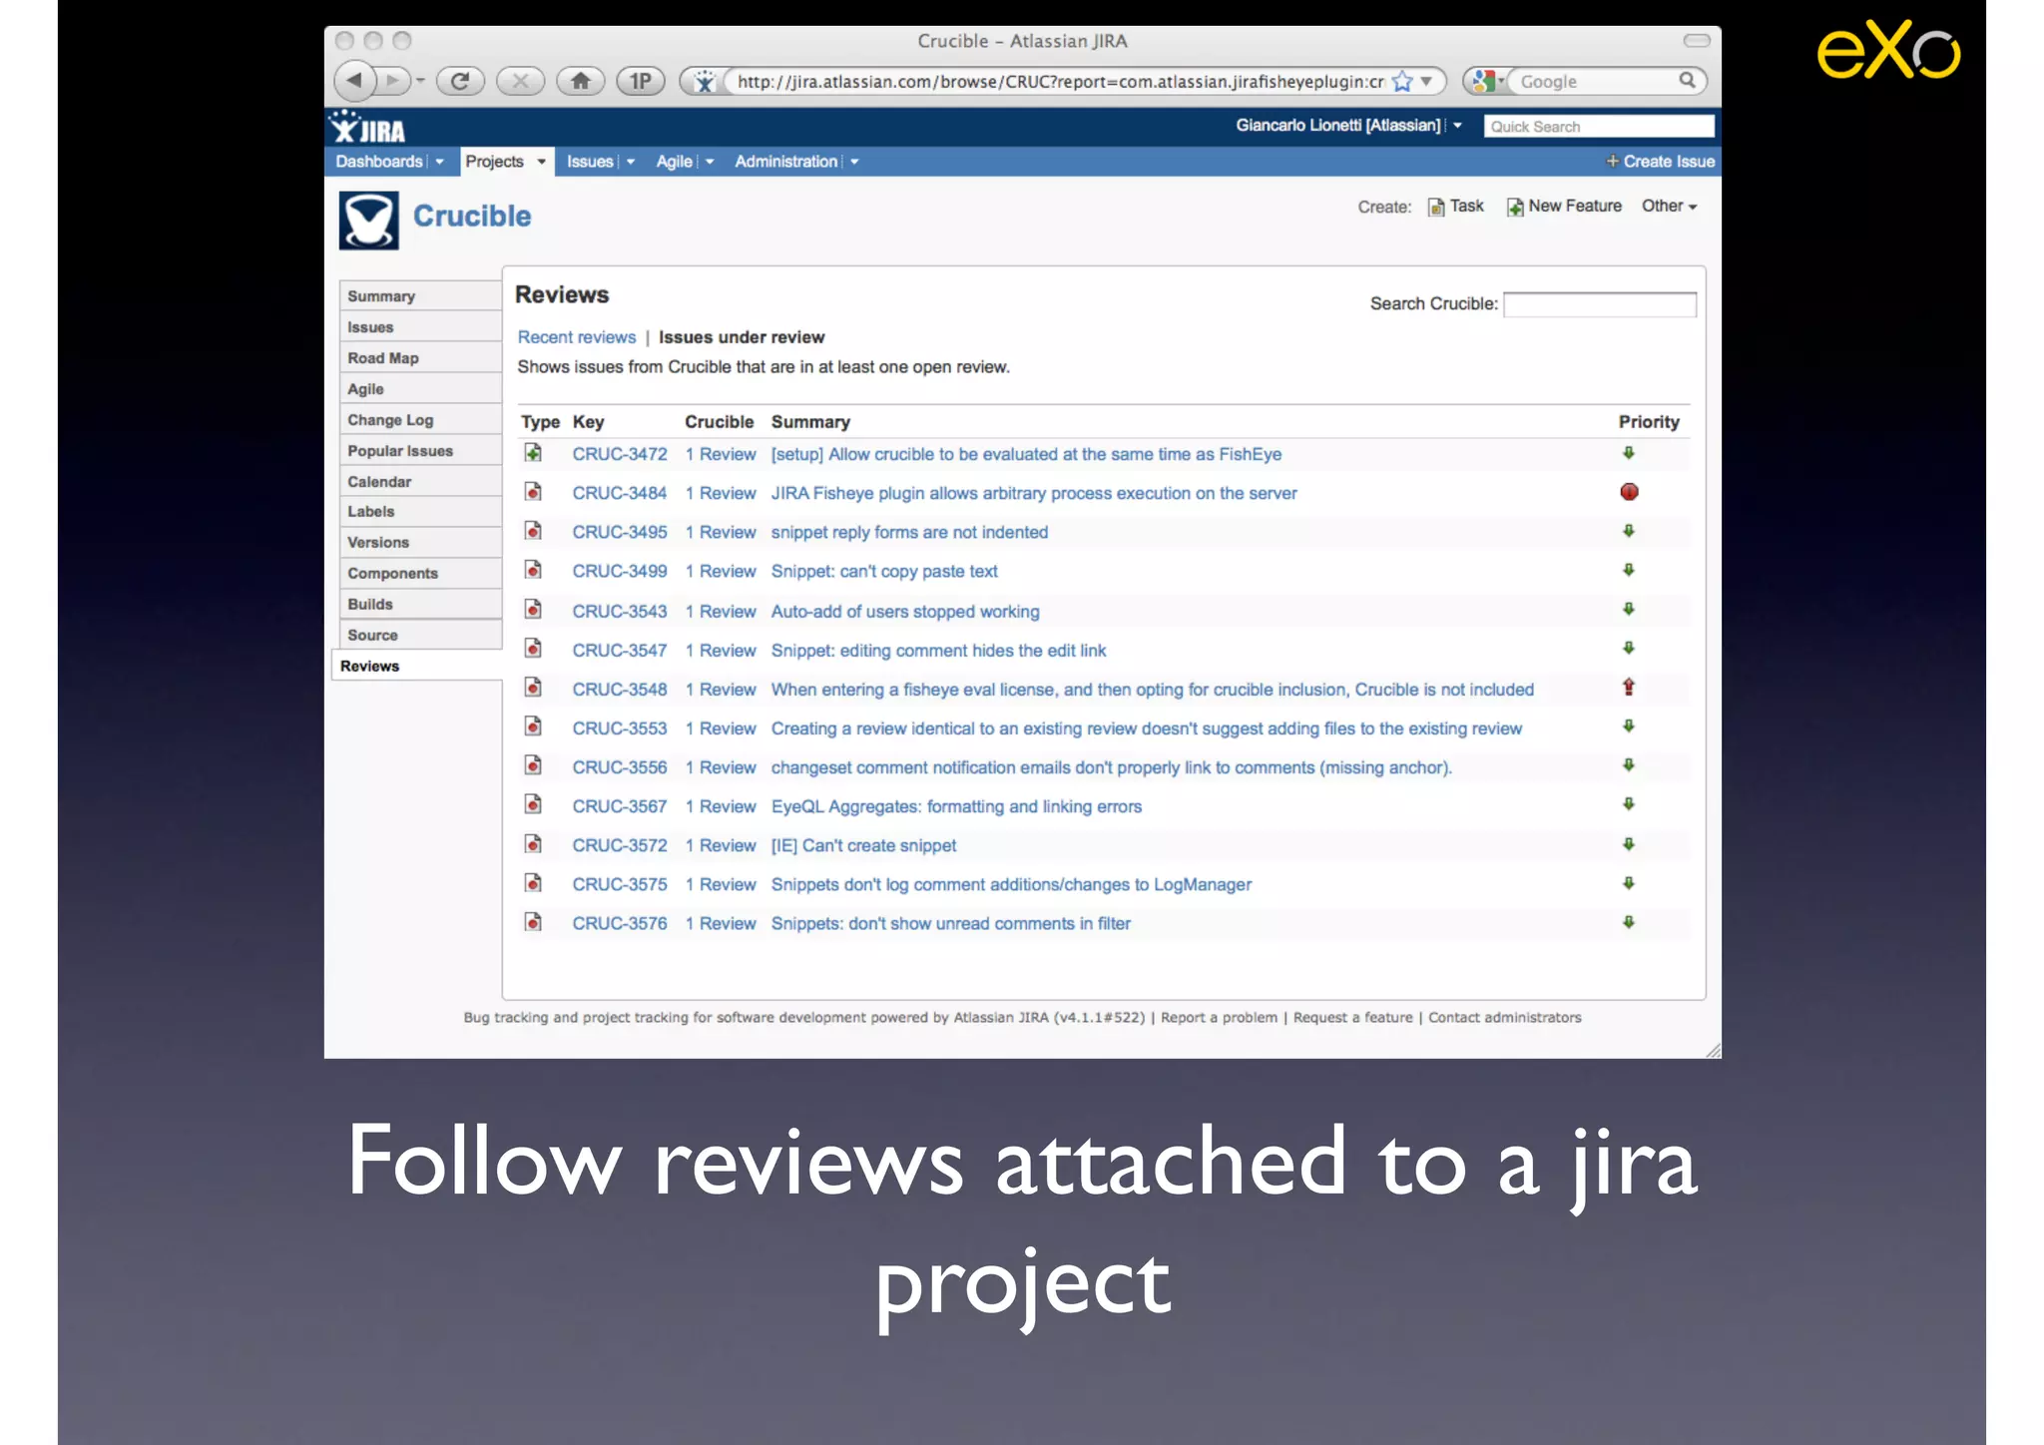Go back with the browser back arrow

(355, 81)
